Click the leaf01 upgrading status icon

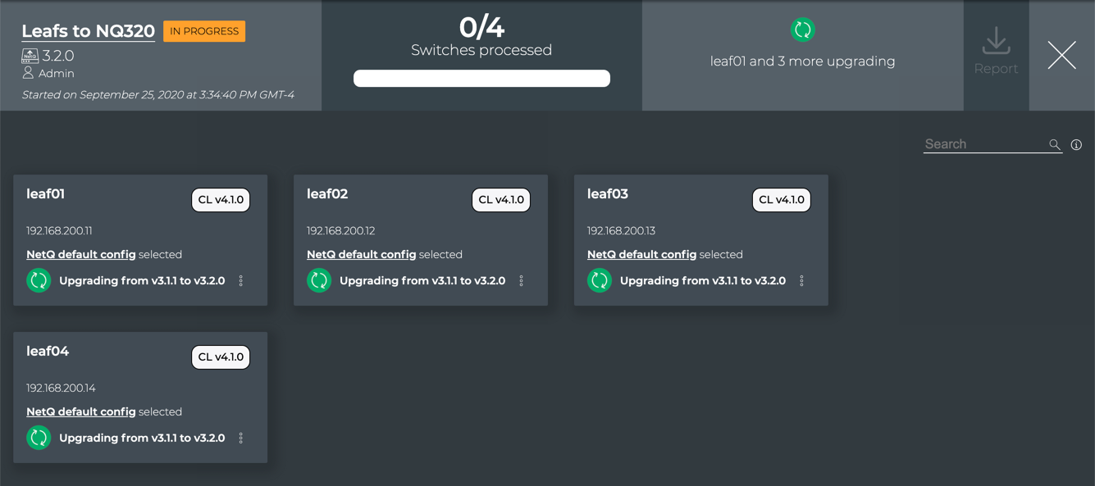click(39, 280)
